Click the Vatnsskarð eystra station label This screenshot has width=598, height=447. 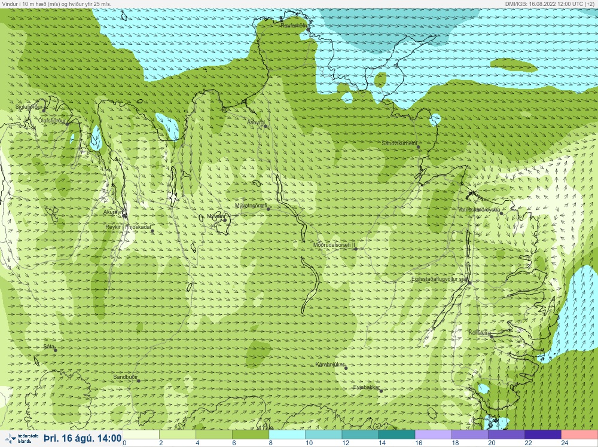click(480, 210)
